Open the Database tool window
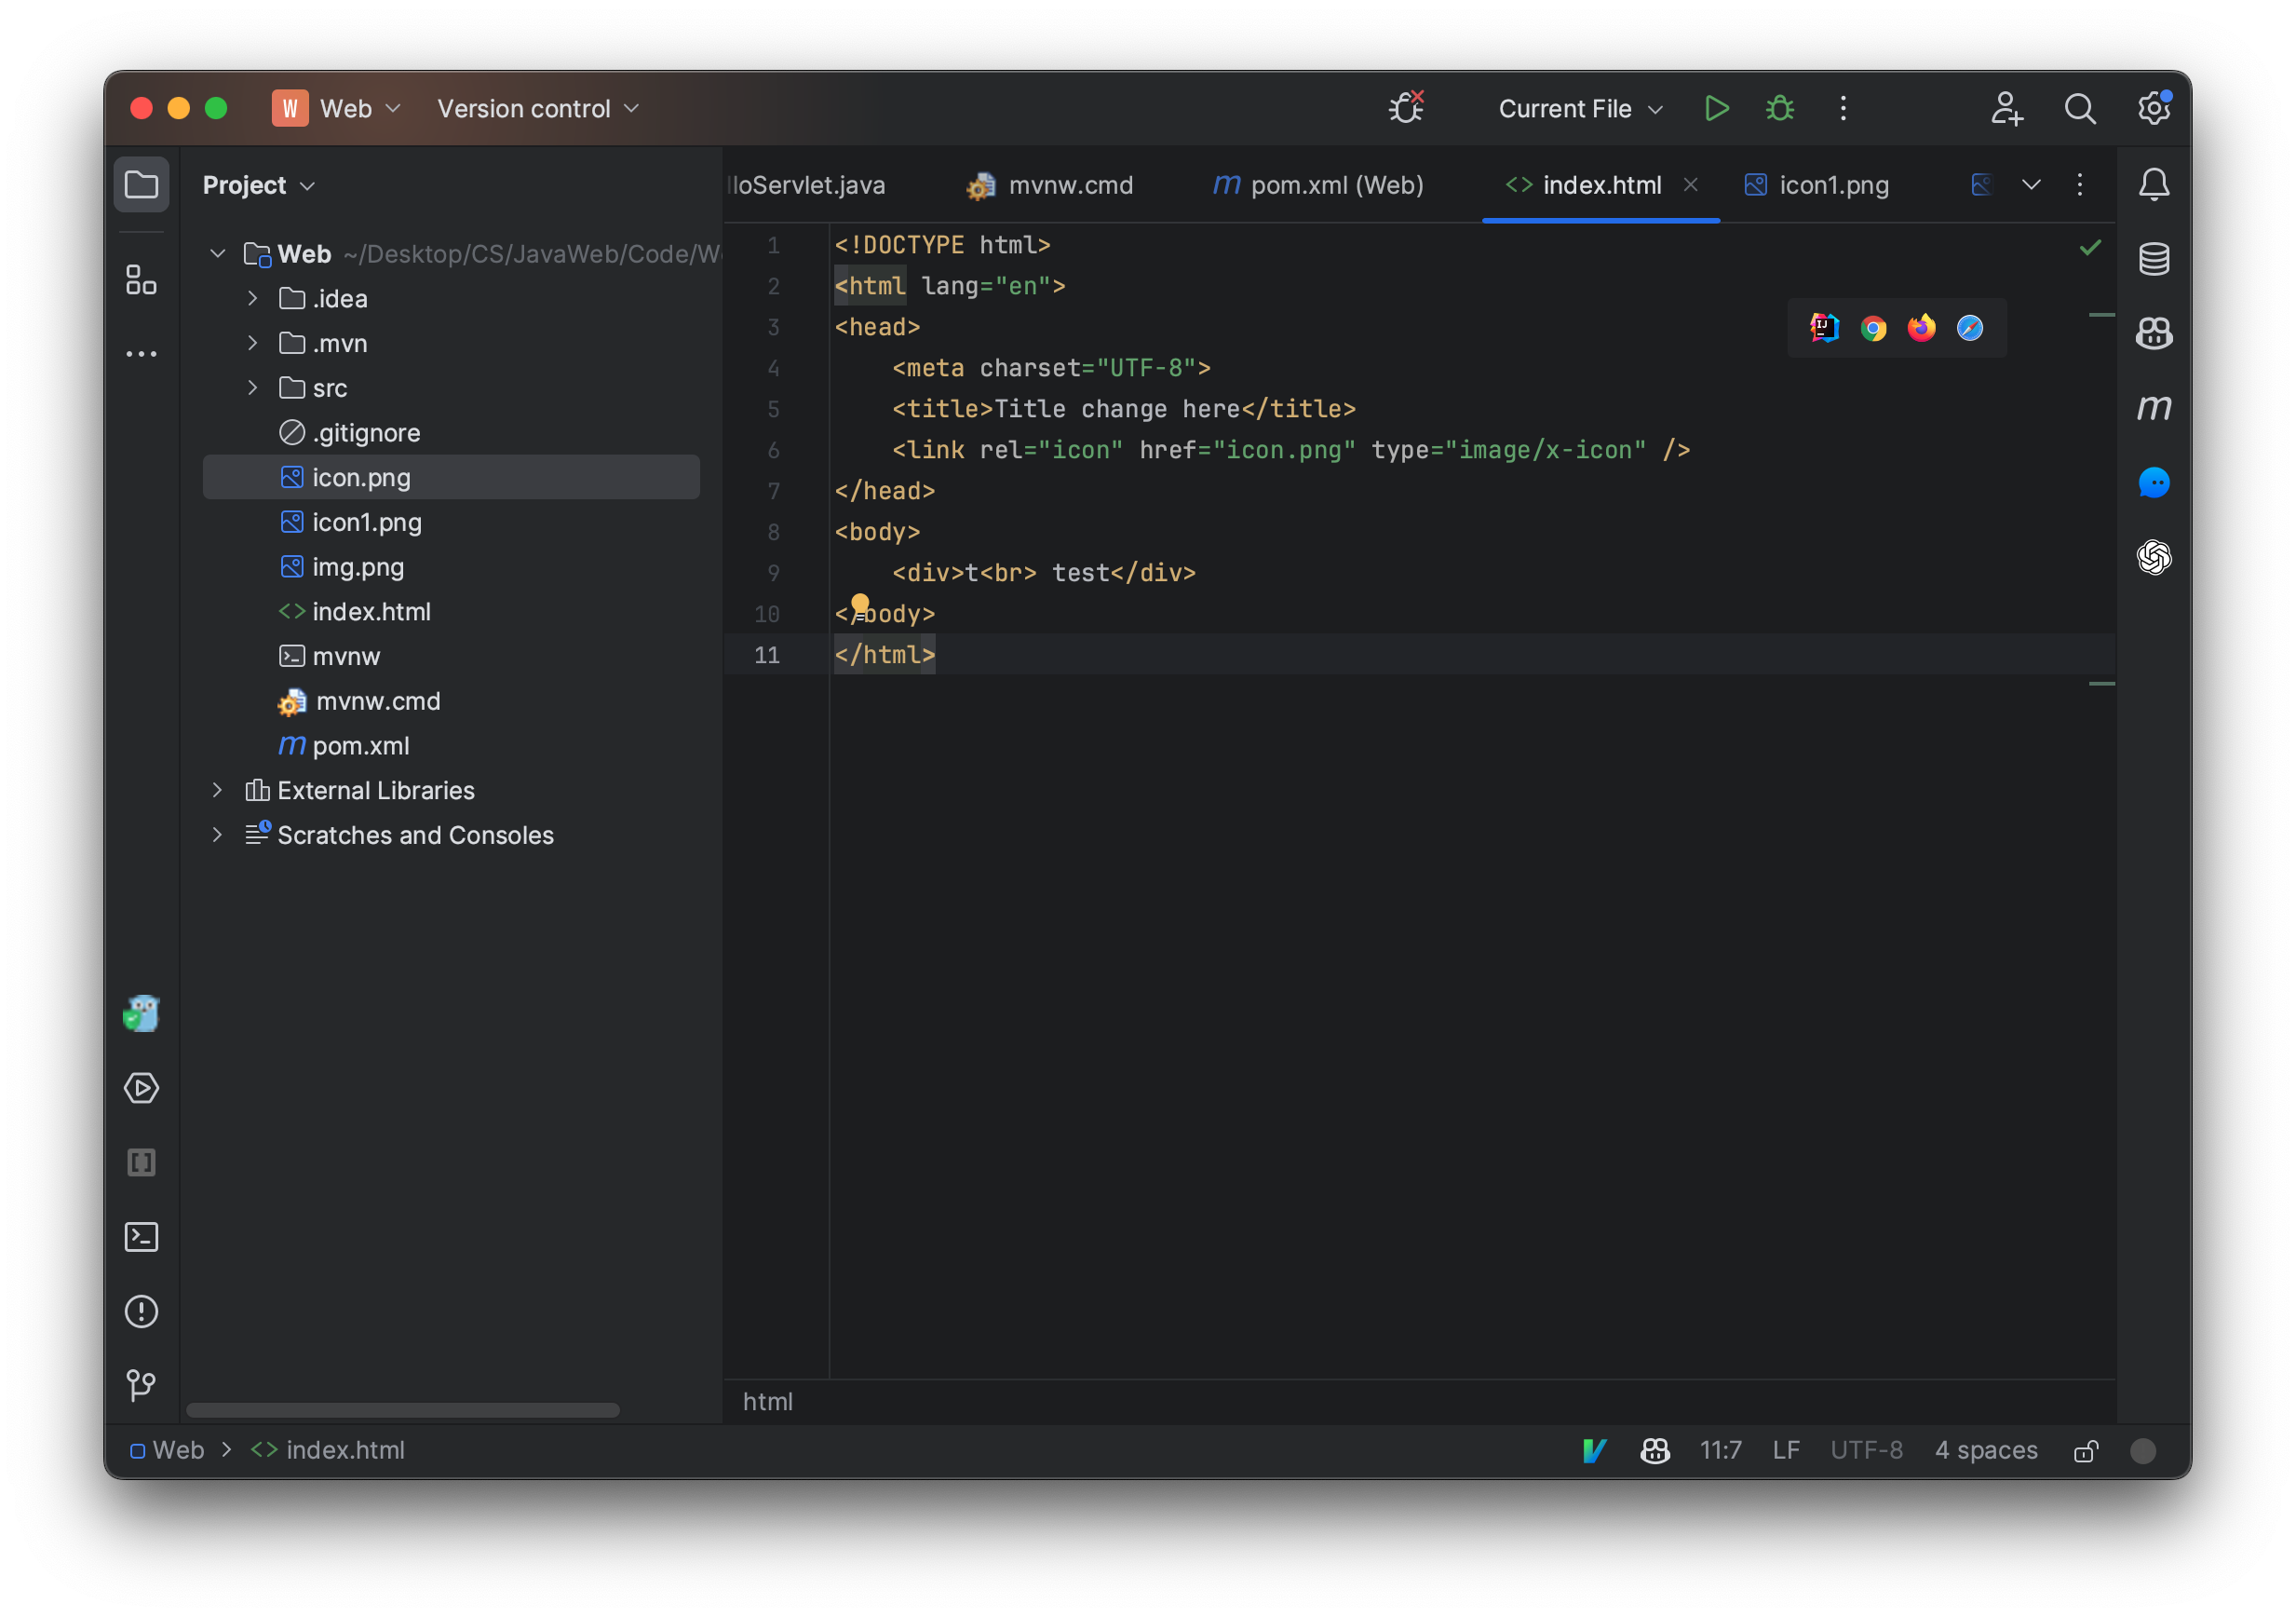 click(2154, 259)
